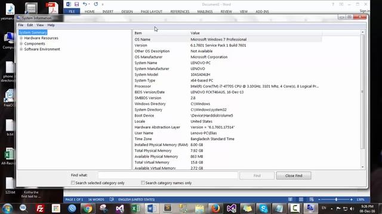Click Word's proofing check status icon
Image resolution: width=382 pixels, height=214 pixels.
(x=112, y=200)
